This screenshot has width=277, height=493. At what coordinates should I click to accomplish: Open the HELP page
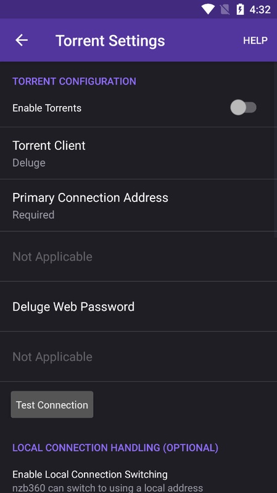tap(255, 40)
